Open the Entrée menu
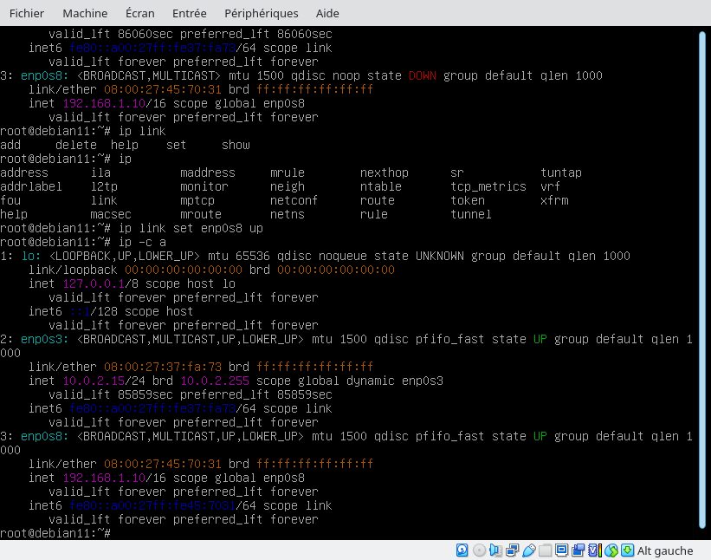711x560 pixels. (189, 13)
